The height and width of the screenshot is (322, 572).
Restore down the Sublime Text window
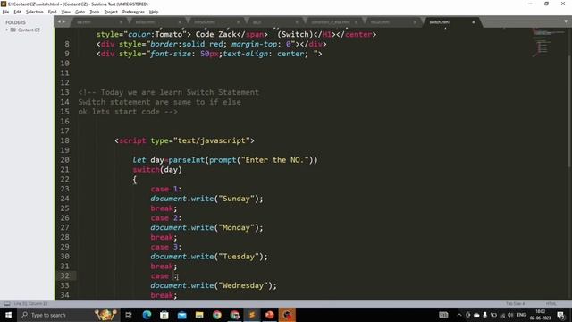click(x=546, y=4)
